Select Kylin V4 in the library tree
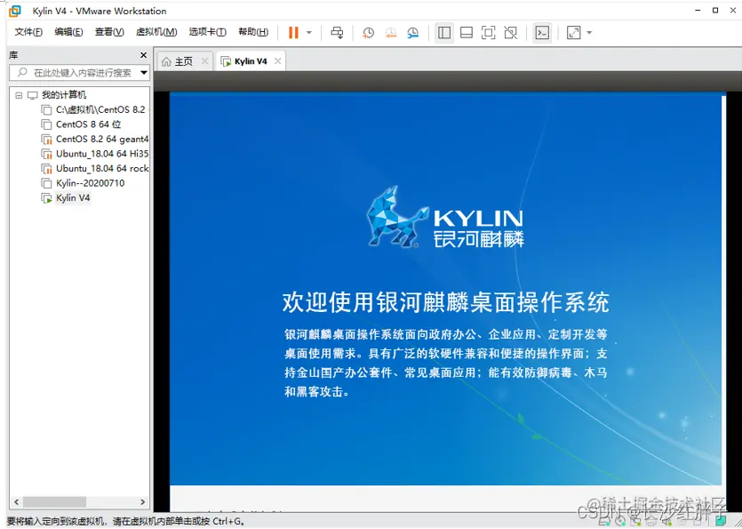 click(72, 197)
